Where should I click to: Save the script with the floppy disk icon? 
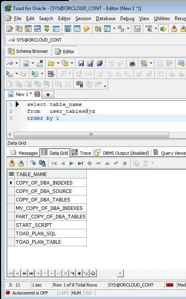tap(81, 63)
